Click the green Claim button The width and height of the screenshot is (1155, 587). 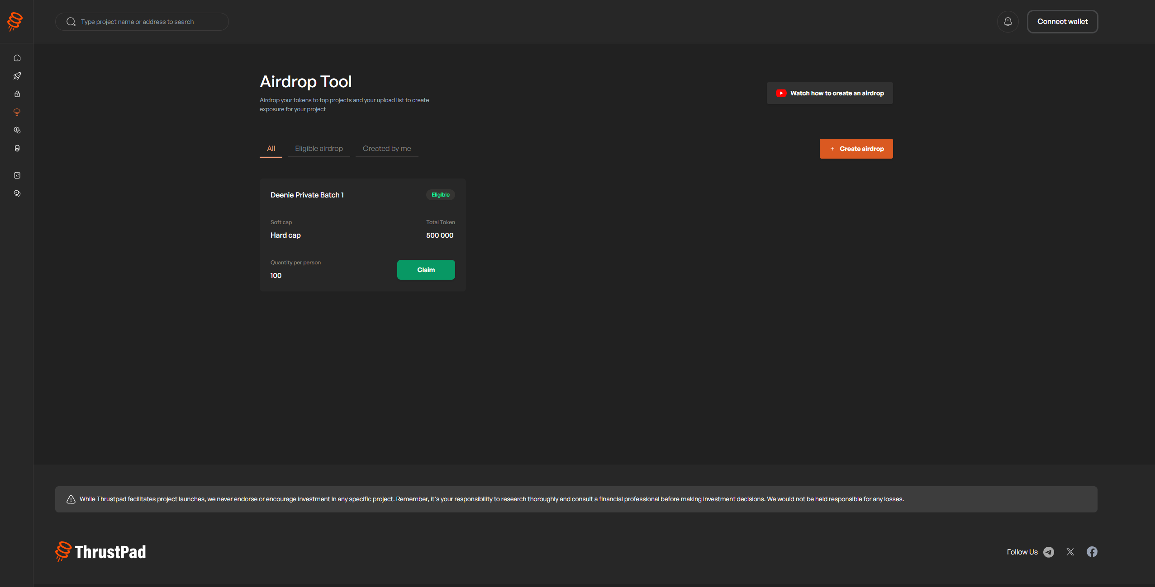click(x=426, y=270)
